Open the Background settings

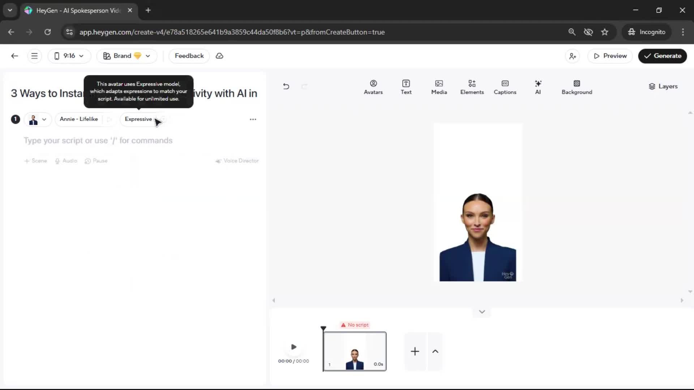click(x=577, y=87)
